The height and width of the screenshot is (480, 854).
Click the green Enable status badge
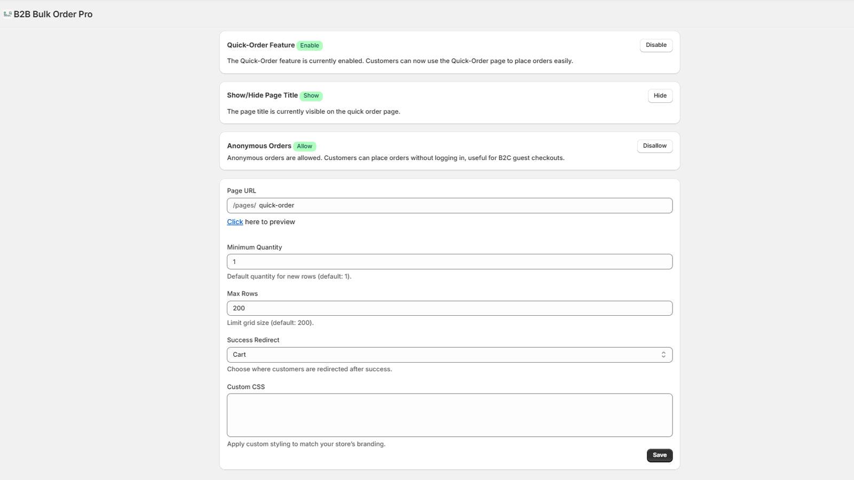click(x=310, y=45)
